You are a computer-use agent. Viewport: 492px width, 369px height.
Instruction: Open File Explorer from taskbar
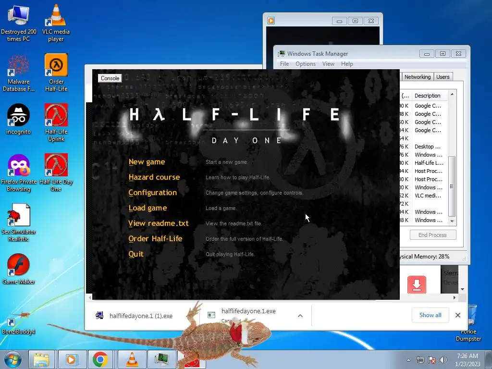(41, 359)
